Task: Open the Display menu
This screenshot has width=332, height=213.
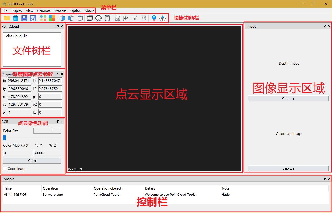Action: (x=17, y=11)
